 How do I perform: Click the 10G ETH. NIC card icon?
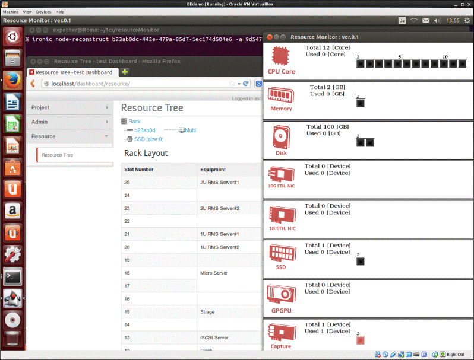click(x=281, y=174)
